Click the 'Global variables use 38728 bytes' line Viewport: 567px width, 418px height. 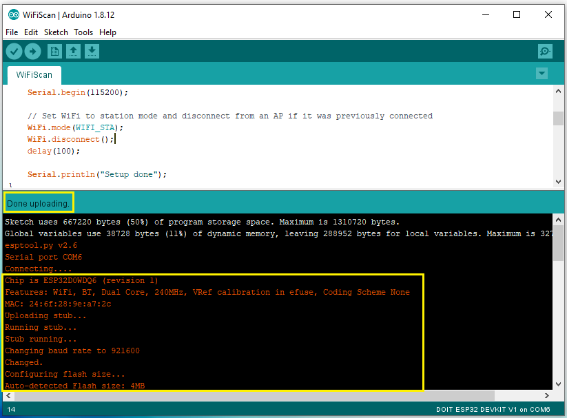tap(278, 233)
